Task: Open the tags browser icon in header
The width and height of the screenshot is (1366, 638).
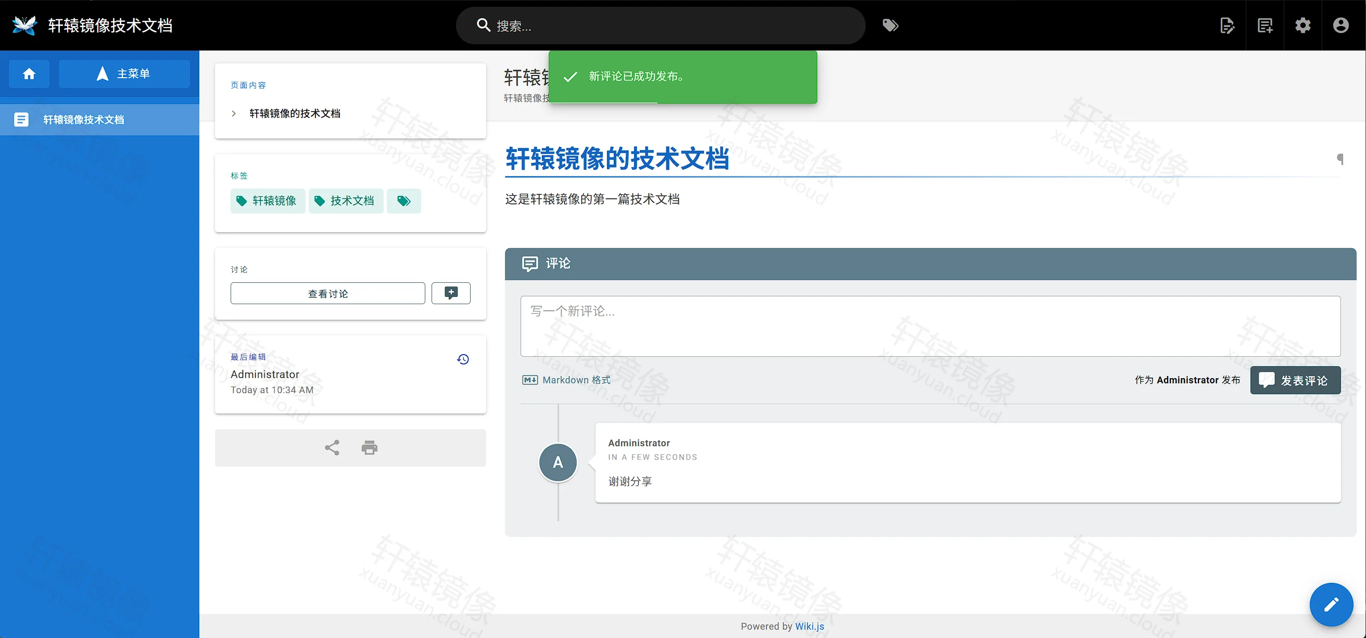Action: coord(890,25)
